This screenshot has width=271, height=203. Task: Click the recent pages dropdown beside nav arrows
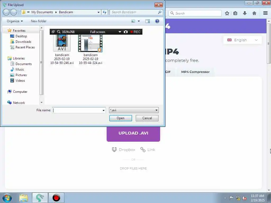[x=19, y=12]
